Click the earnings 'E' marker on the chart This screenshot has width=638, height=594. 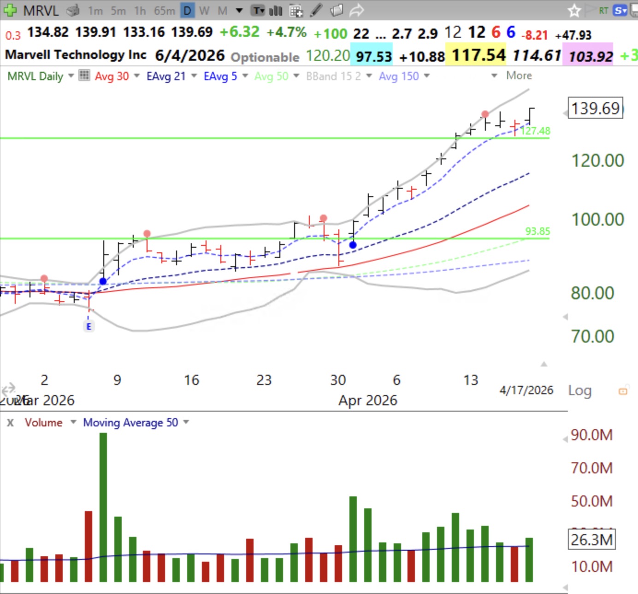[x=89, y=326]
